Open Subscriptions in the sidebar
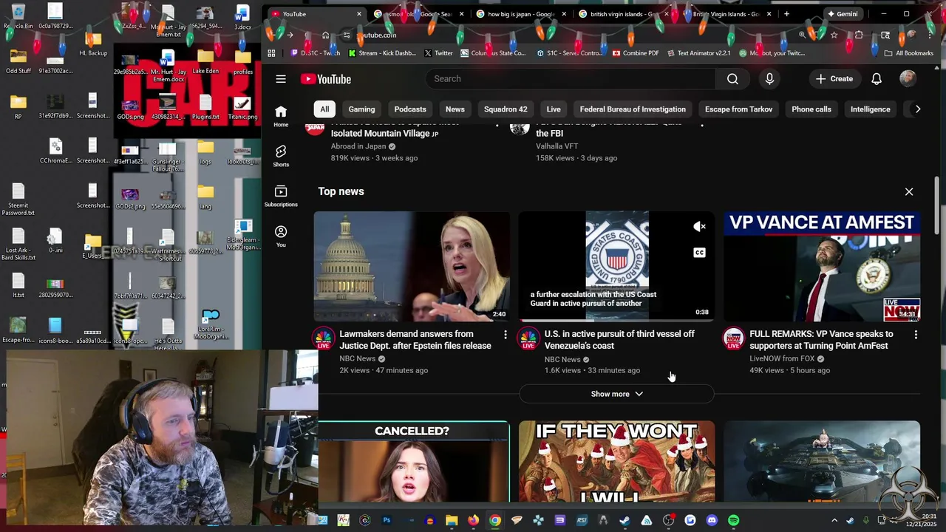The width and height of the screenshot is (946, 532). (x=281, y=196)
